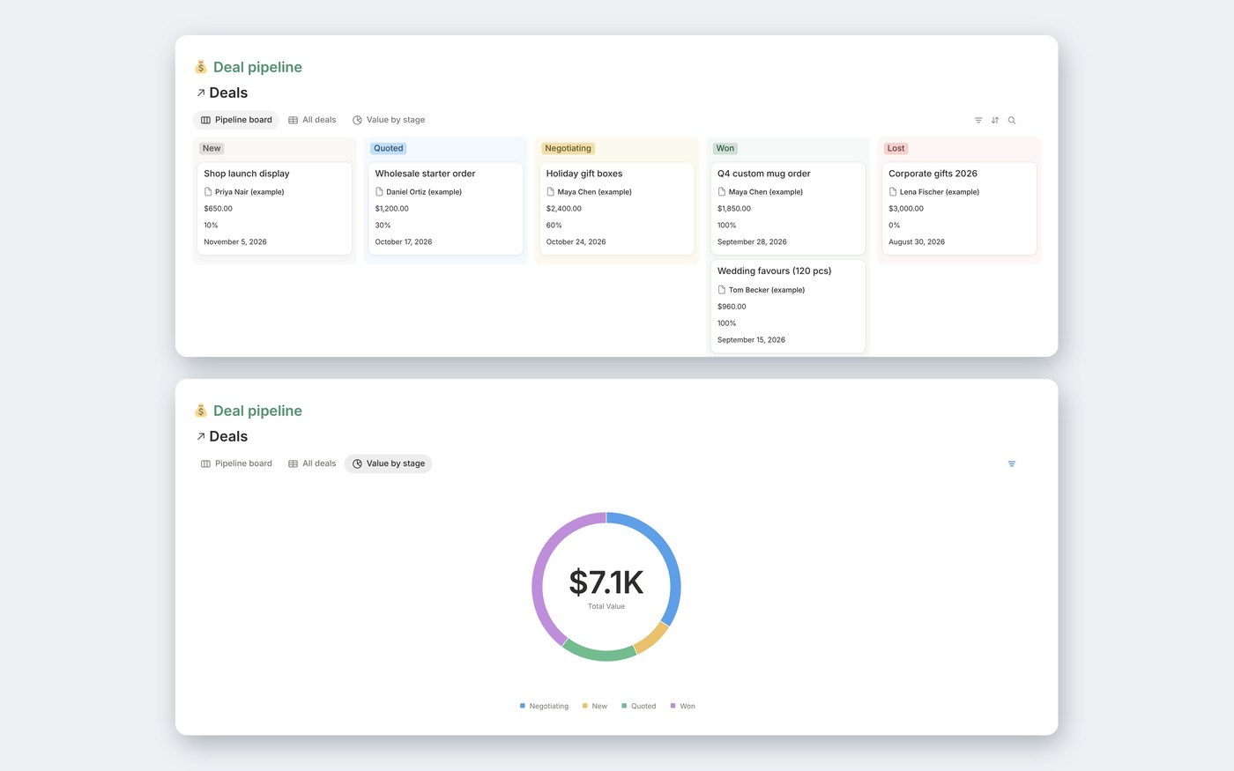The width and height of the screenshot is (1234, 771).
Task: Switch to All deals tab in bottom panel
Action: coord(312,463)
